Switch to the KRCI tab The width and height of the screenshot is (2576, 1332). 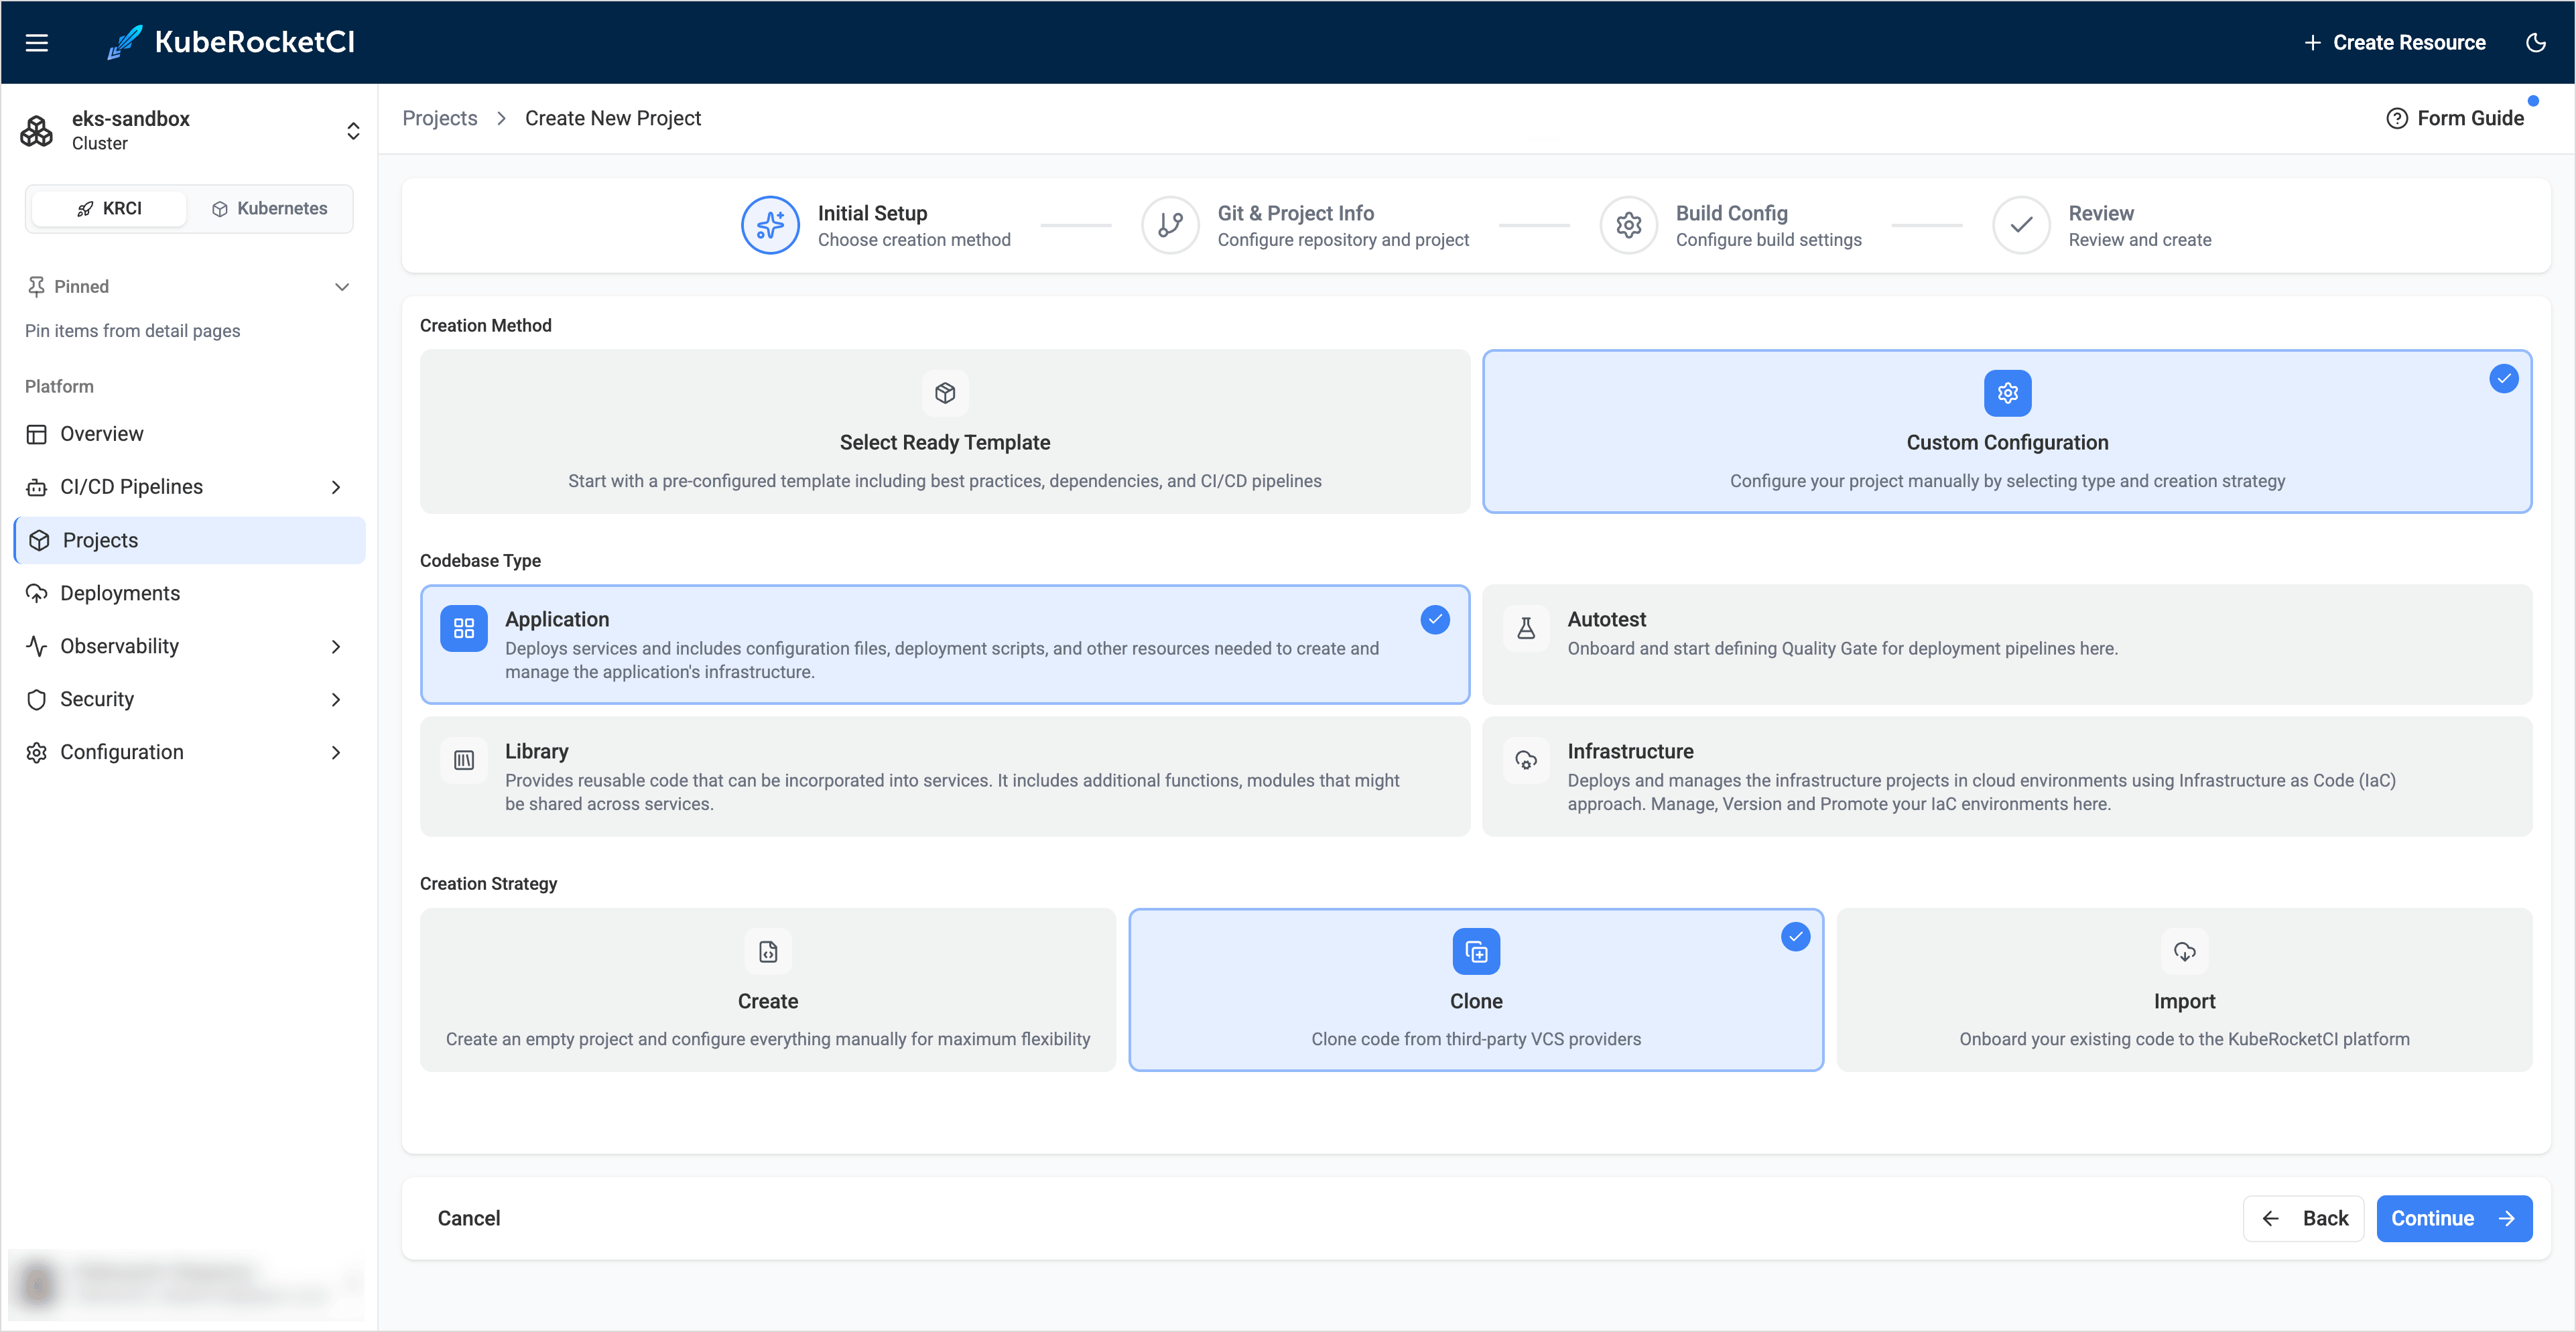[109, 208]
